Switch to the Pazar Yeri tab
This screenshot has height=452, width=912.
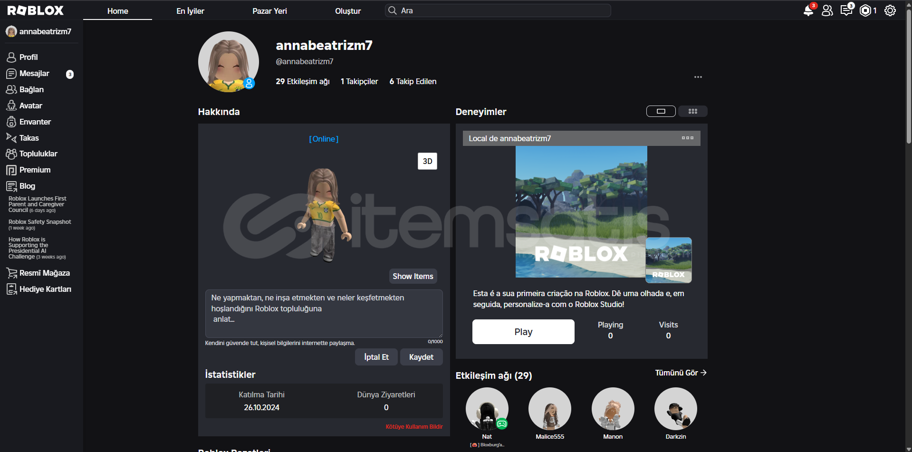(269, 11)
